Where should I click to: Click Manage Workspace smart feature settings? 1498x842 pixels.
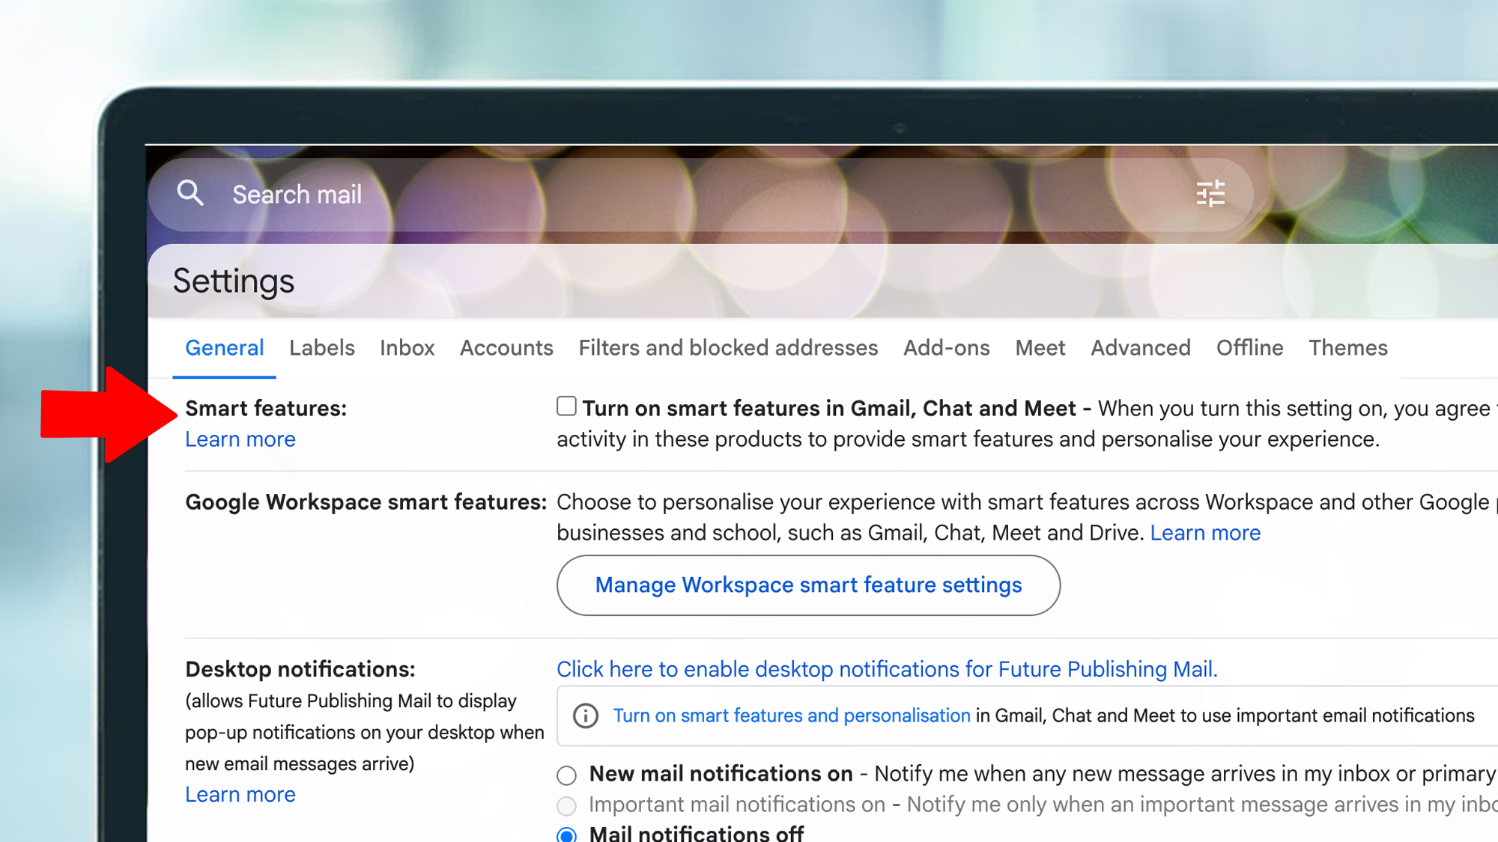(x=808, y=585)
